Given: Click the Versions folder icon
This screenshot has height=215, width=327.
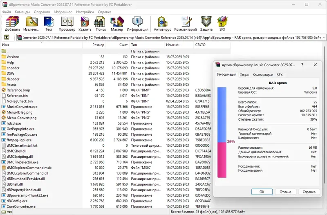Looking at the screenshot, I should [x=4, y=57].
